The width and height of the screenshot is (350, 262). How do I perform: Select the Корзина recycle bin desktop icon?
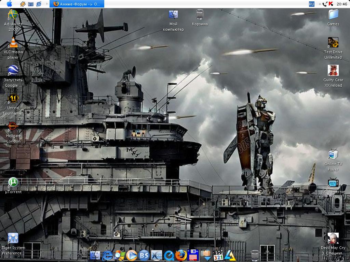coord(200,18)
